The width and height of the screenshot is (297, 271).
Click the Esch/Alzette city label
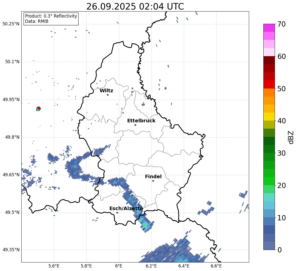click(x=126, y=209)
